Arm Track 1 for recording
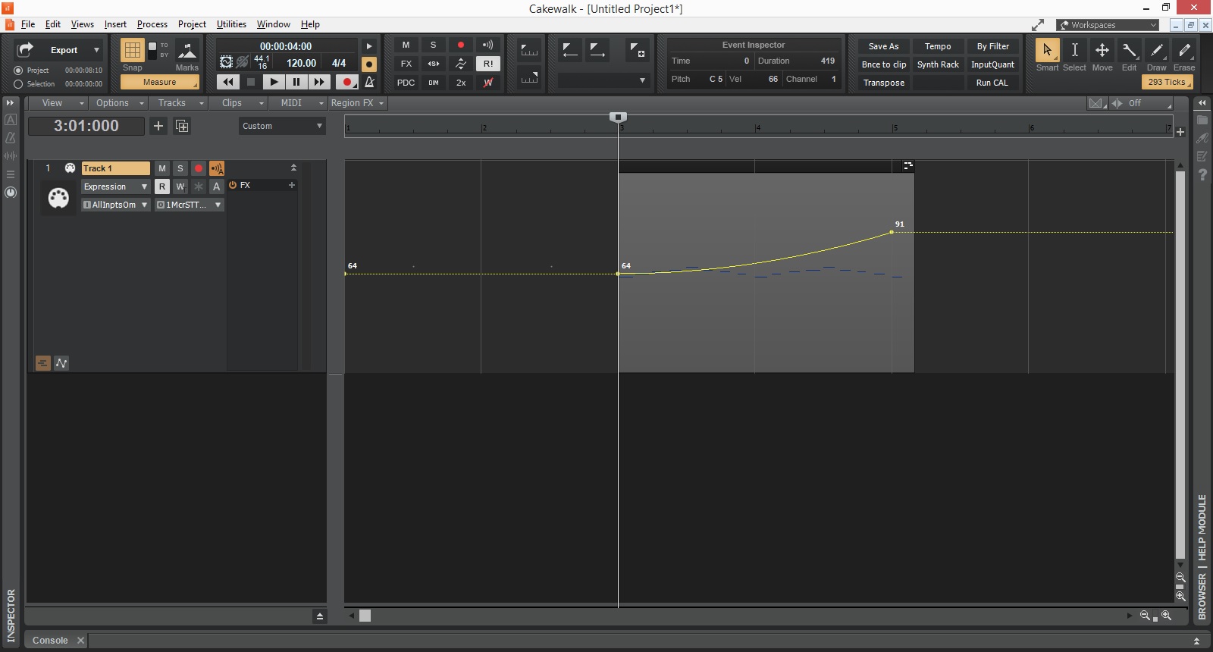This screenshot has height=652, width=1213. click(x=199, y=168)
